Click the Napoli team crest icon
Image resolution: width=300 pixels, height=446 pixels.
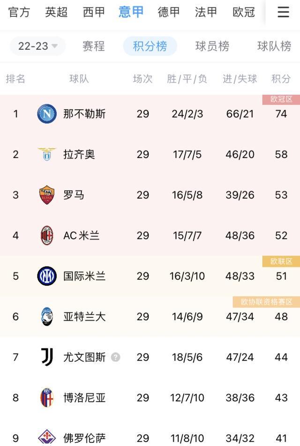coord(46,113)
